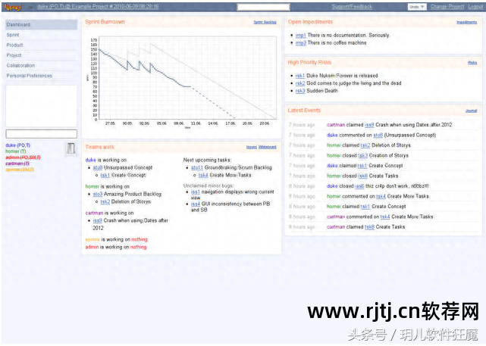
Task: Click 'admin' in 'admin is working on nothing'
Action: tap(92, 248)
